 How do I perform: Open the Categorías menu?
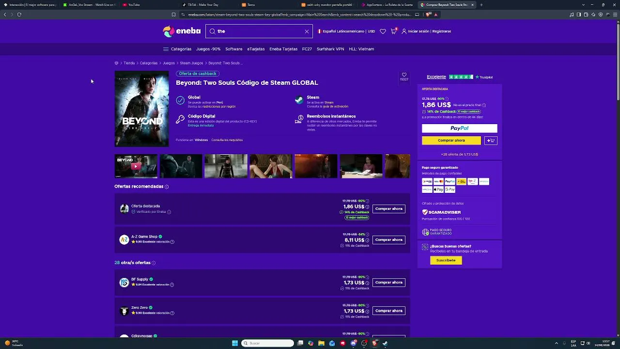click(x=177, y=49)
